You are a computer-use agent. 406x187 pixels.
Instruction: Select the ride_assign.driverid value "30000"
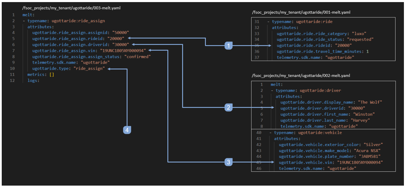(x=120, y=44)
